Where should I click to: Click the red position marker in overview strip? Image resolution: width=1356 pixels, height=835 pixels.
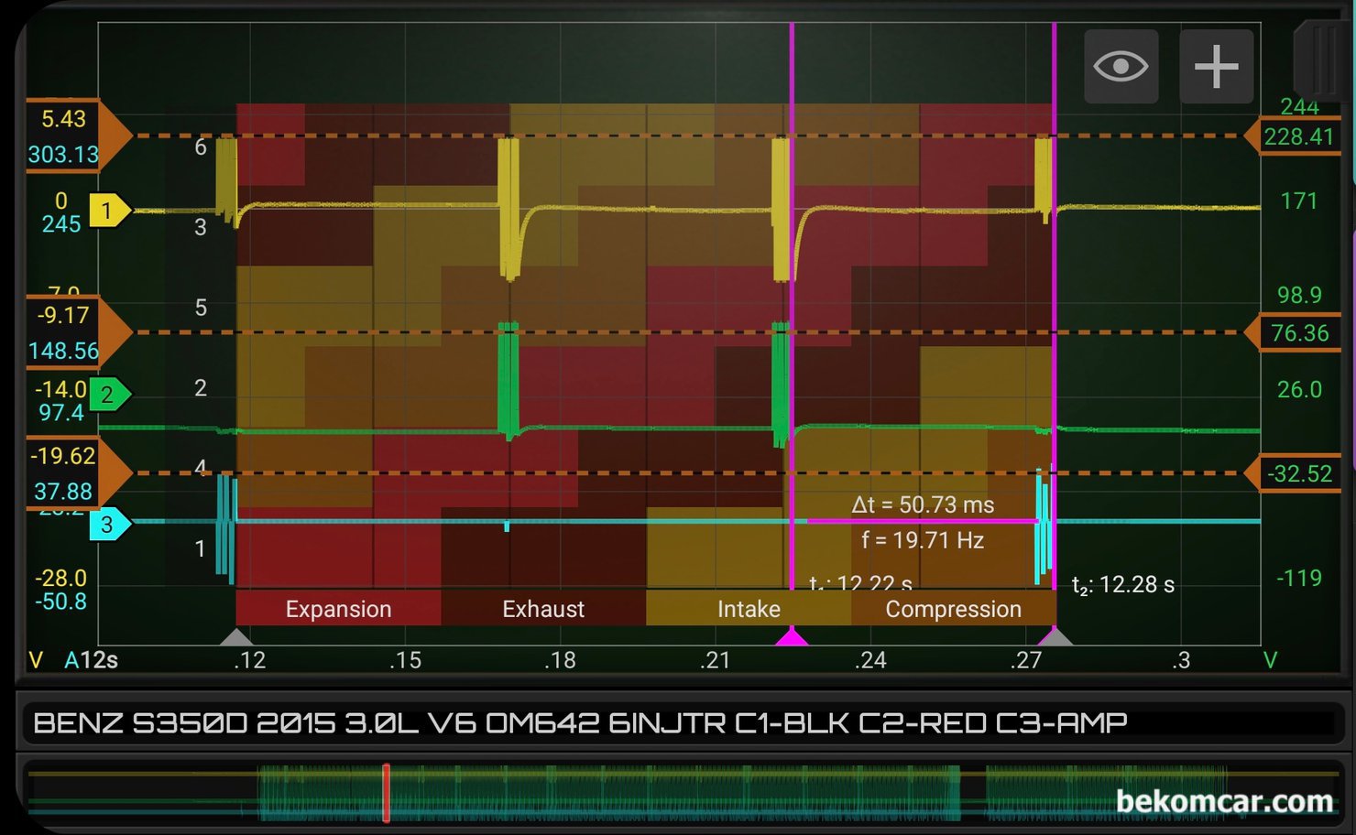tap(386, 793)
